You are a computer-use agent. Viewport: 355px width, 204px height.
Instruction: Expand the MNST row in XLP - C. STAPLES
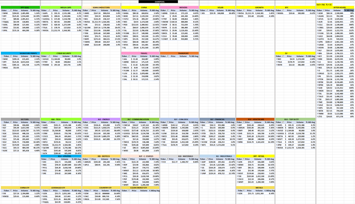tap(122, 171)
